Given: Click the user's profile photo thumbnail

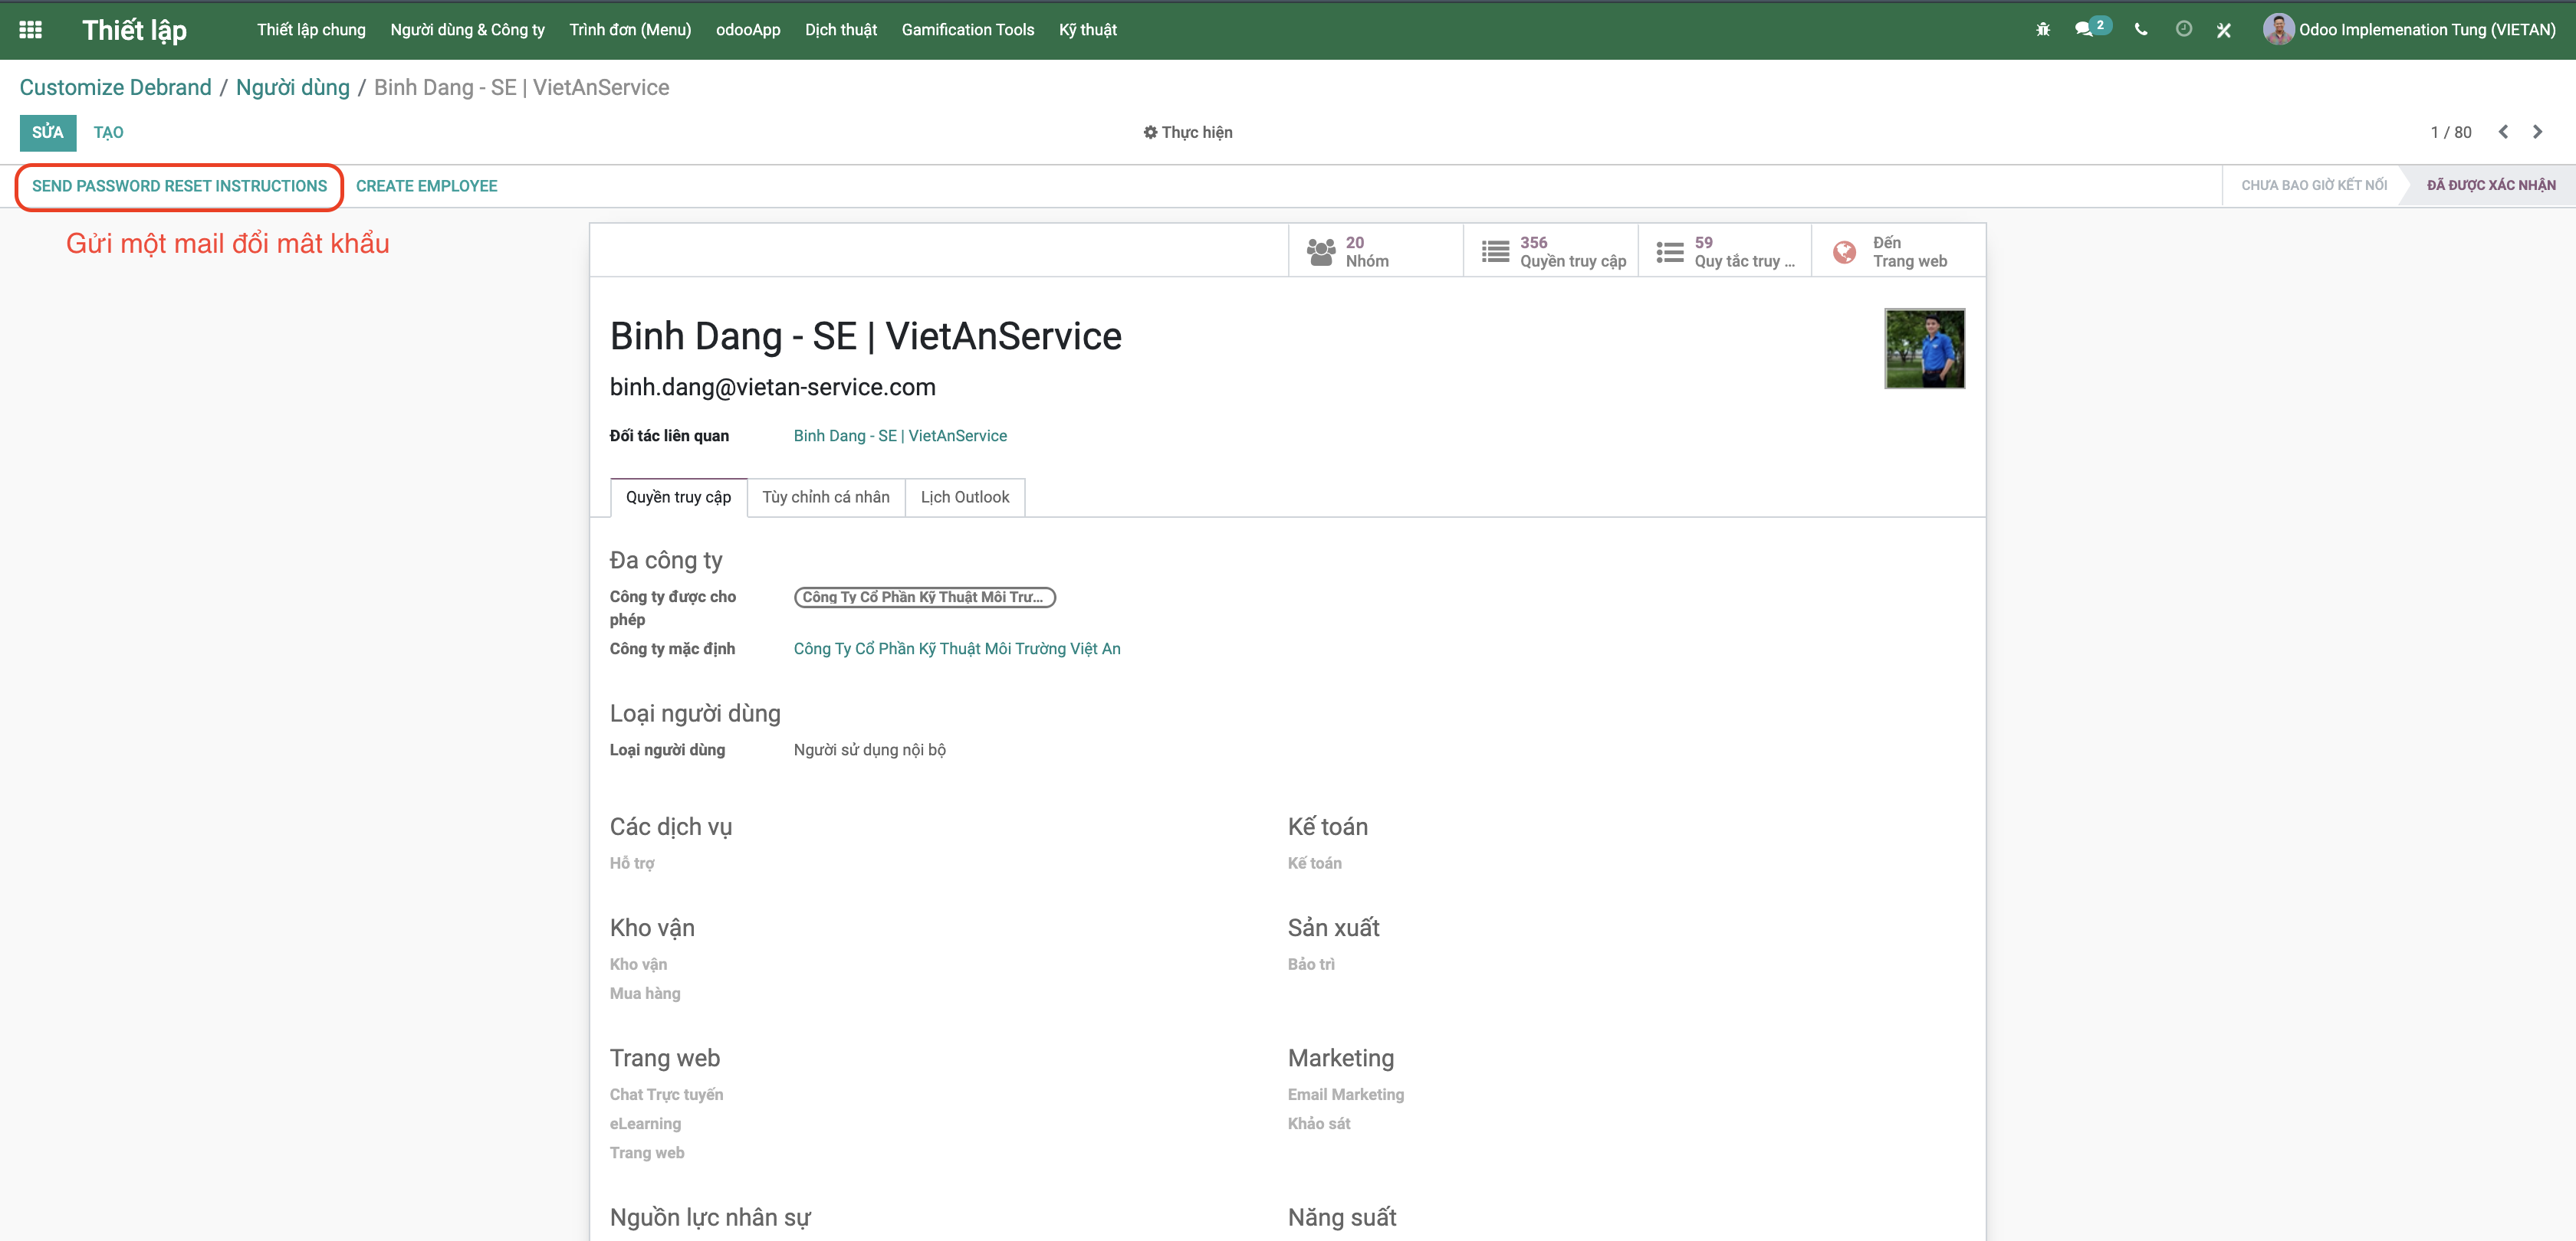Looking at the screenshot, I should 1924,349.
